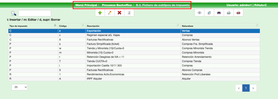Click Ventas cell in selected row
This screenshot has width=278, height=99.
[220, 31]
